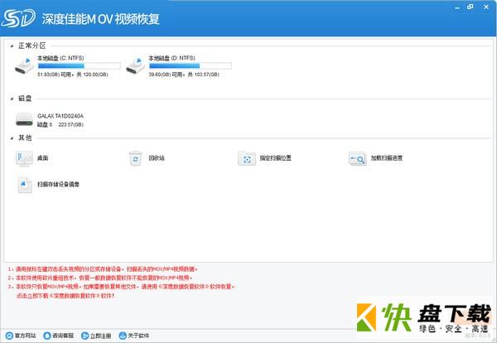The image size is (497, 343).
Task: Collapse the 其他 section
Action: click(12, 138)
